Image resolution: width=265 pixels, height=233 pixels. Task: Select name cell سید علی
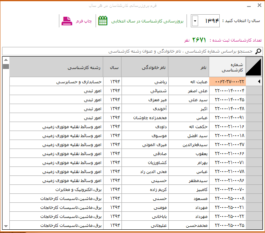[x=189, y=100]
